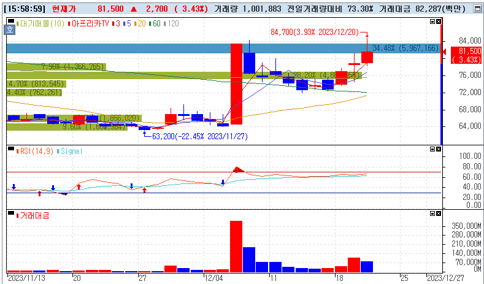Select the 대기매물(10) legend item

click(40, 23)
